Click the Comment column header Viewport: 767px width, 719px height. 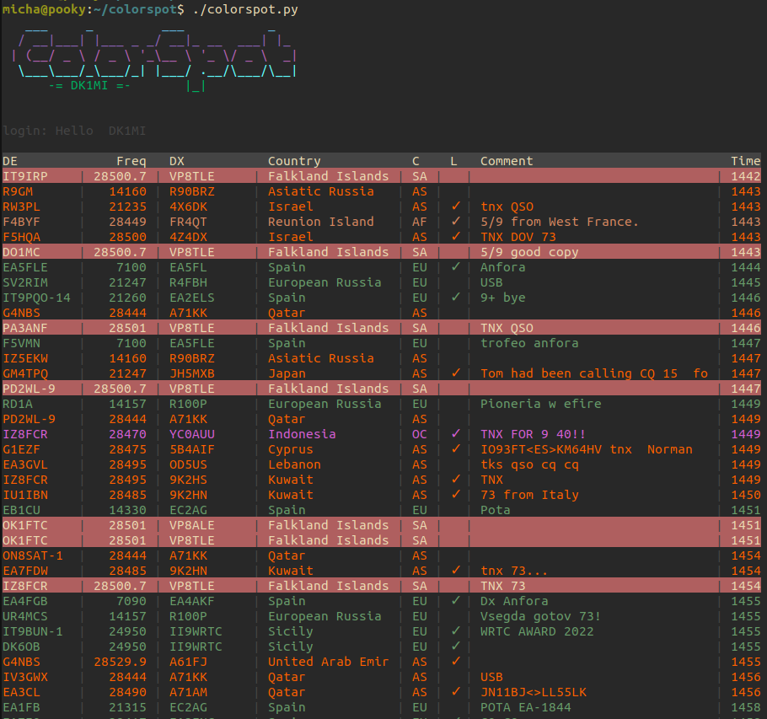point(507,161)
